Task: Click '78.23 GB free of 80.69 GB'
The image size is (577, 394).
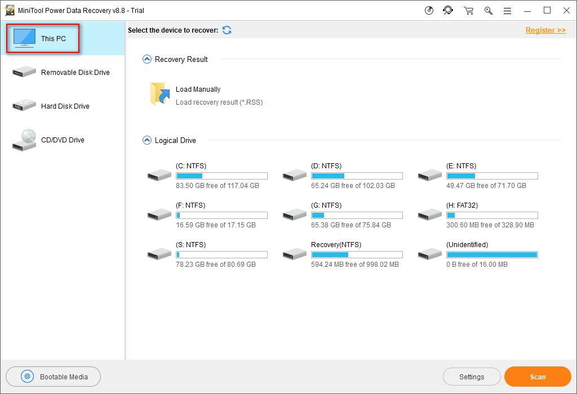Action: [x=216, y=264]
